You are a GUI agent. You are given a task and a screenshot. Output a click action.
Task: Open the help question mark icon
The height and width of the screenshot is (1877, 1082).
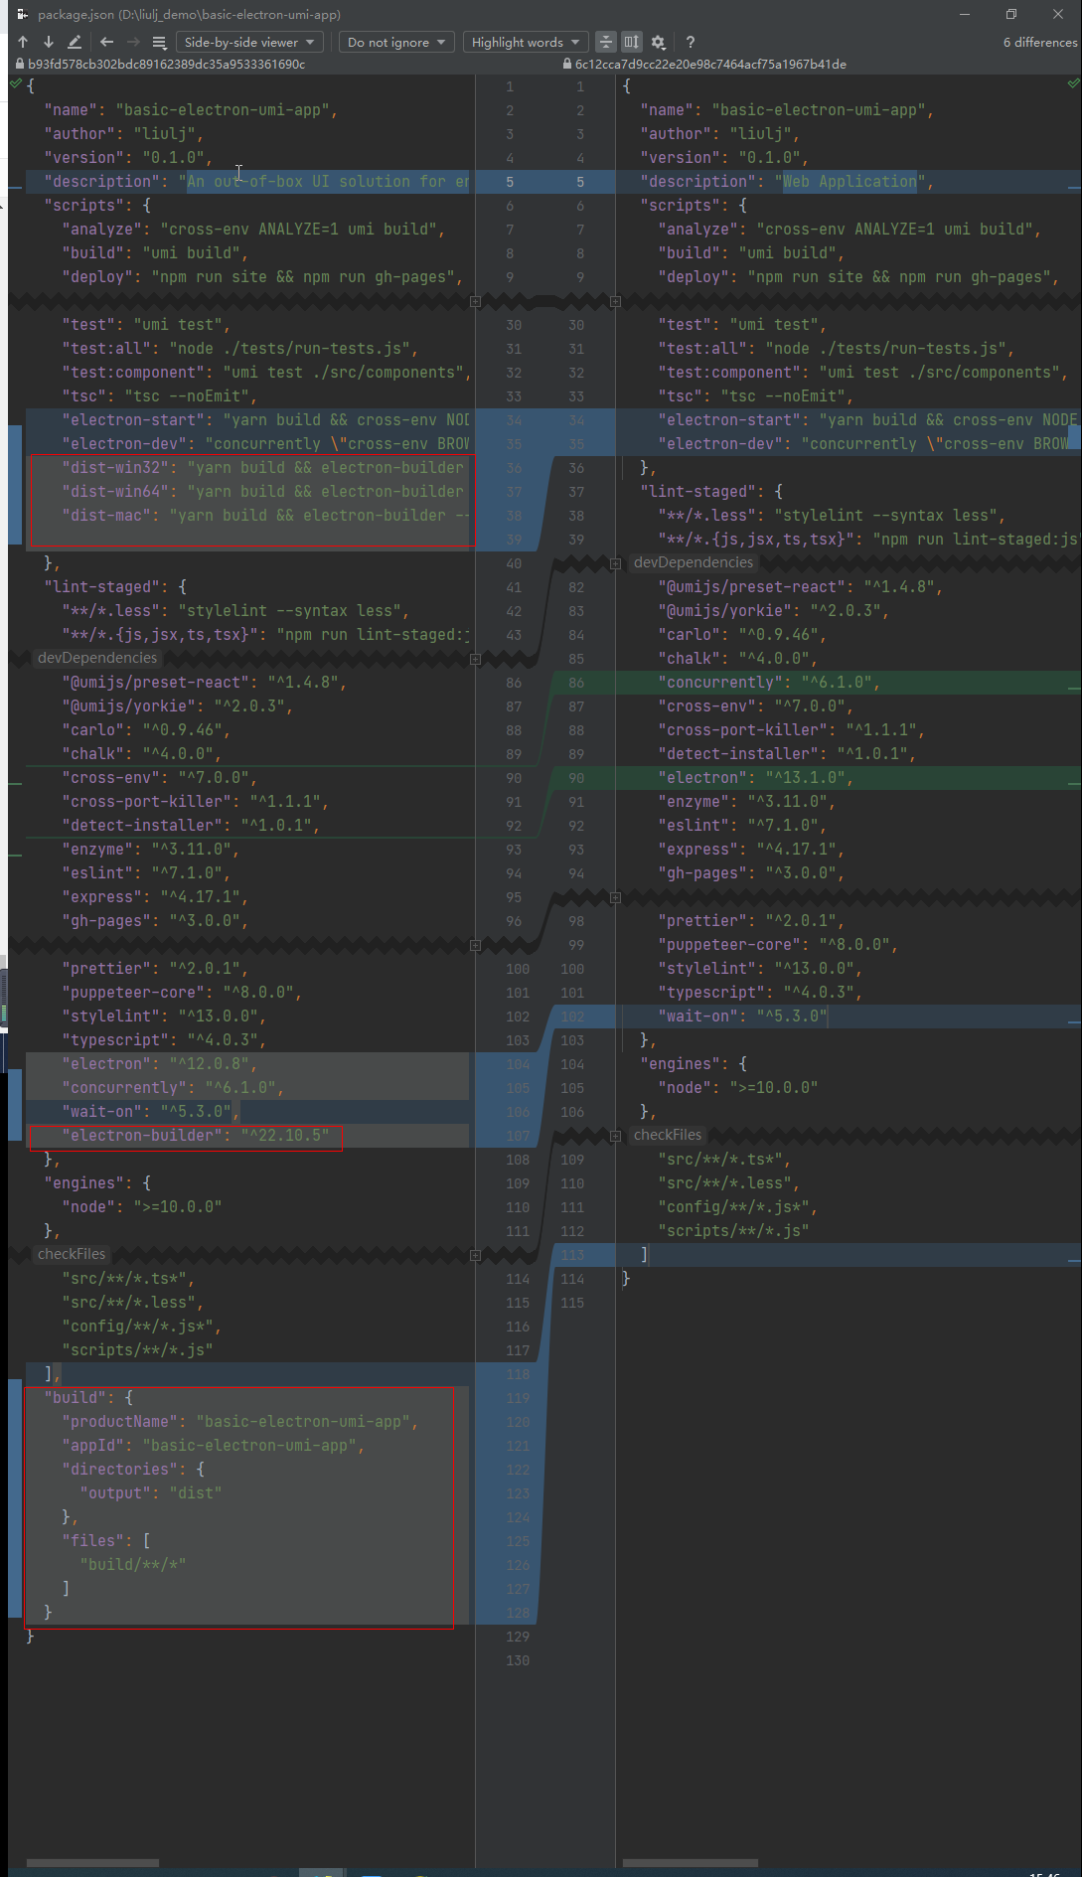(691, 42)
